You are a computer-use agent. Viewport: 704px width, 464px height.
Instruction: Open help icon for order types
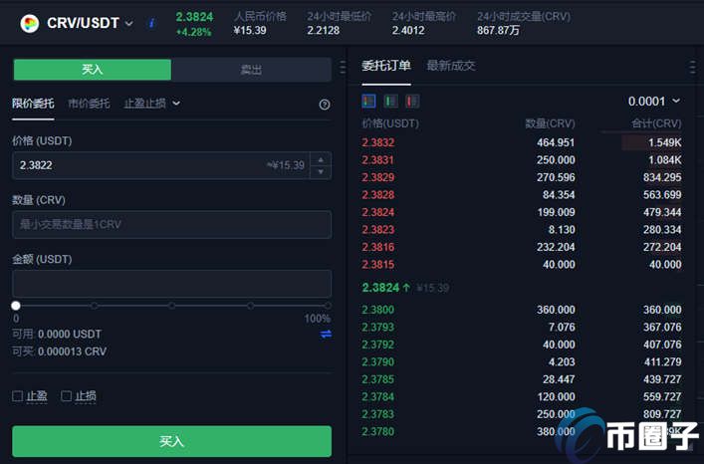click(325, 105)
